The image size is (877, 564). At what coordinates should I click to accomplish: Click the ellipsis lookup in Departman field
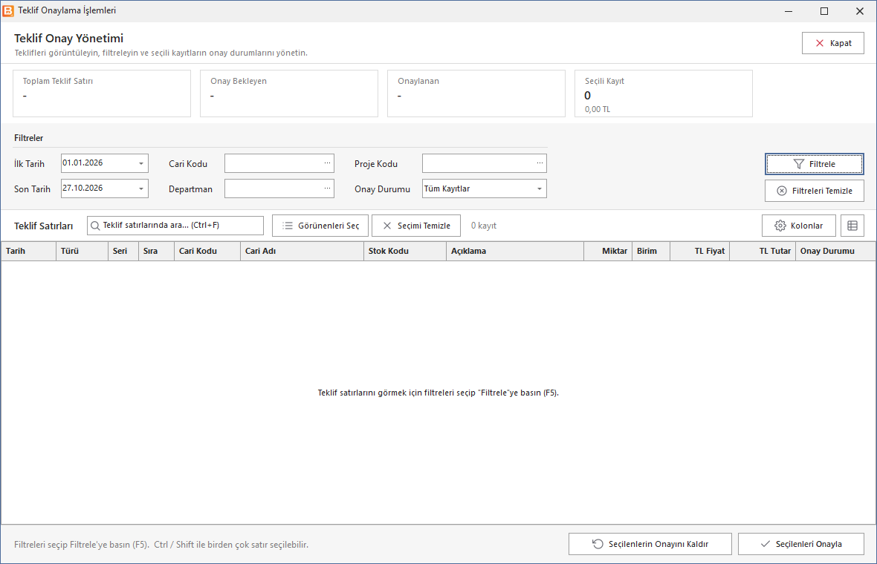327,188
